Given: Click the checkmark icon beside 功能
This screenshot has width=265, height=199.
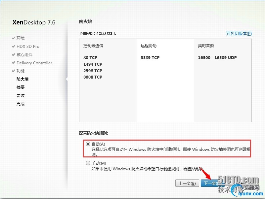Looking at the screenshot, I should pyautogui.click(x=14, y=71).
